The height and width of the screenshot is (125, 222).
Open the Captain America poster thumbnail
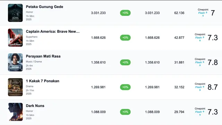tap(15, 37)
